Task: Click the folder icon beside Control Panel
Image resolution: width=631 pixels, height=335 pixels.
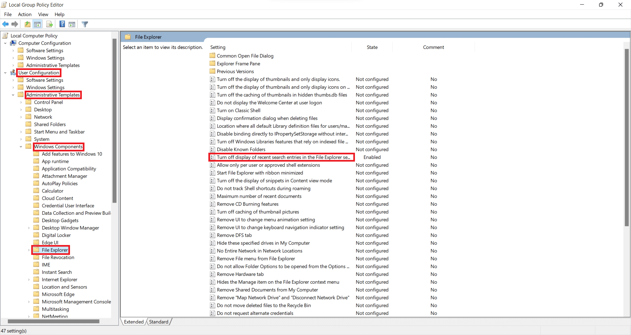Action: coord(29,102)
